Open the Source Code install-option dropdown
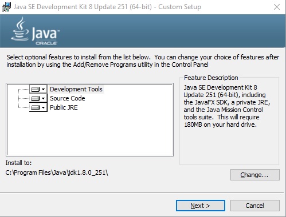Screen dimensions: 286x217 (x=38, y=98)
